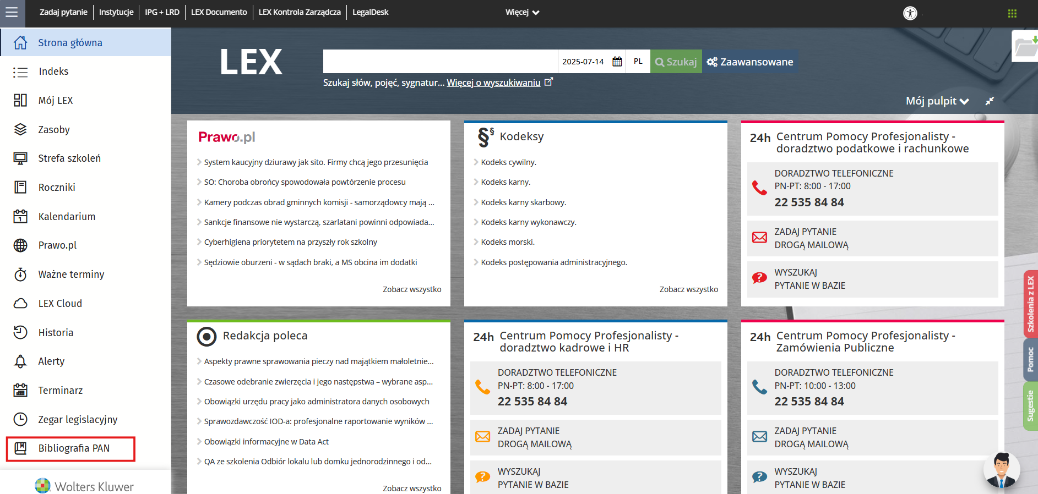Open the virtual assistant avatar
The image size is (1038, 494).
(1001, 470)
